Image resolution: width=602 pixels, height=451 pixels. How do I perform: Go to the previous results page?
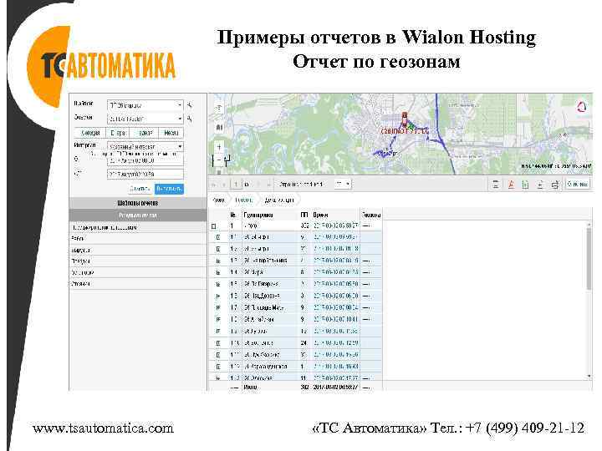[x=225, y=185]
